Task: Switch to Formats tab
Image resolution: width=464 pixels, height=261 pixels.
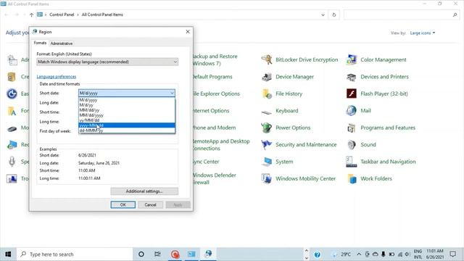Action: click(40, 43)
